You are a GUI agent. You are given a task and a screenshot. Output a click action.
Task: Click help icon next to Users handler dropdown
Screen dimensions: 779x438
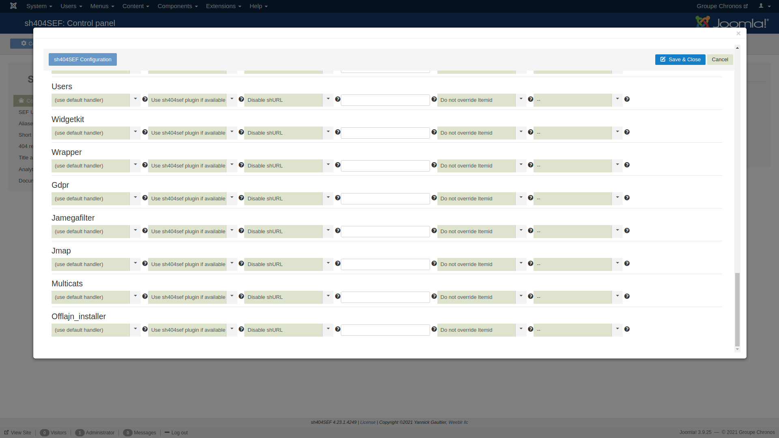tap(145, 99)
